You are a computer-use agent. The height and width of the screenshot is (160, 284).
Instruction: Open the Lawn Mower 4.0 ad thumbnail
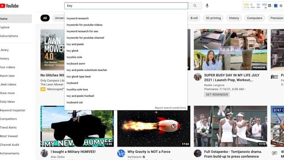click(52, 49)
